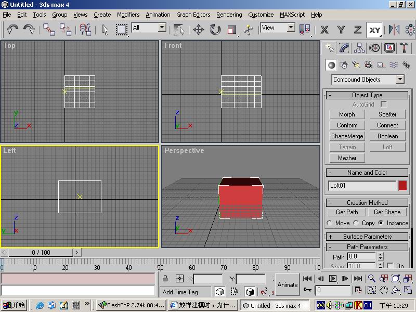Play the animation

[x=332, y=278]
